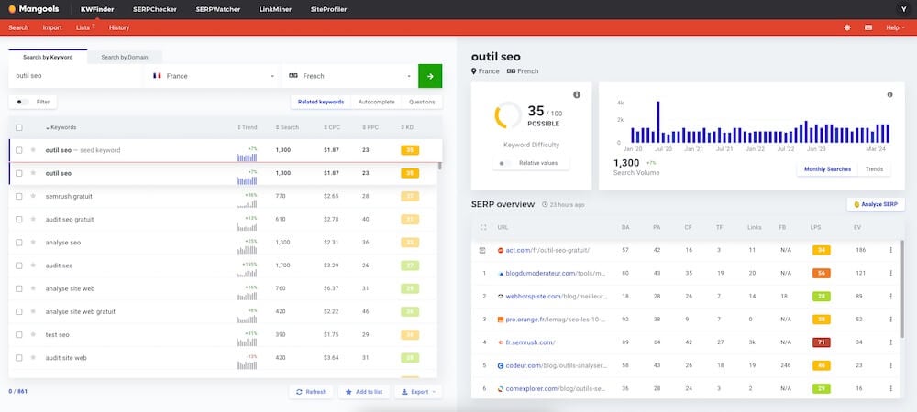917x412 pixels.
Task: Click Add to list button
Action: (x=364, y=392)
